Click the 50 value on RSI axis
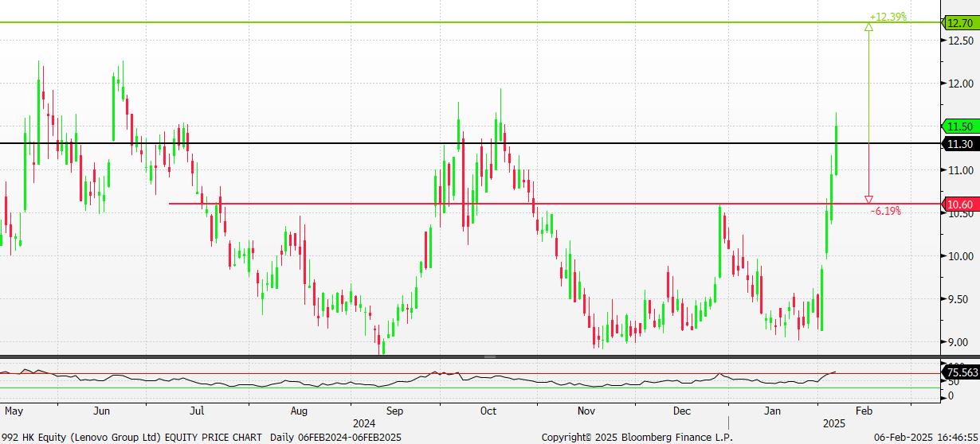The height and width of the screenshot is (444, 980). click(954, 382)
